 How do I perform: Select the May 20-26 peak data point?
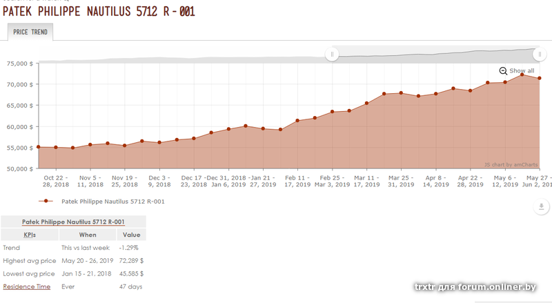522,75
